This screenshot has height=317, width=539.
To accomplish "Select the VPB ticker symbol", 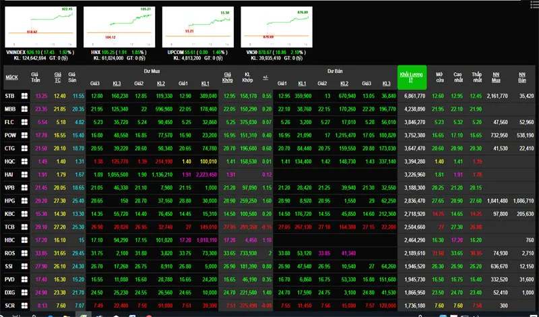I will pos(10,188).
